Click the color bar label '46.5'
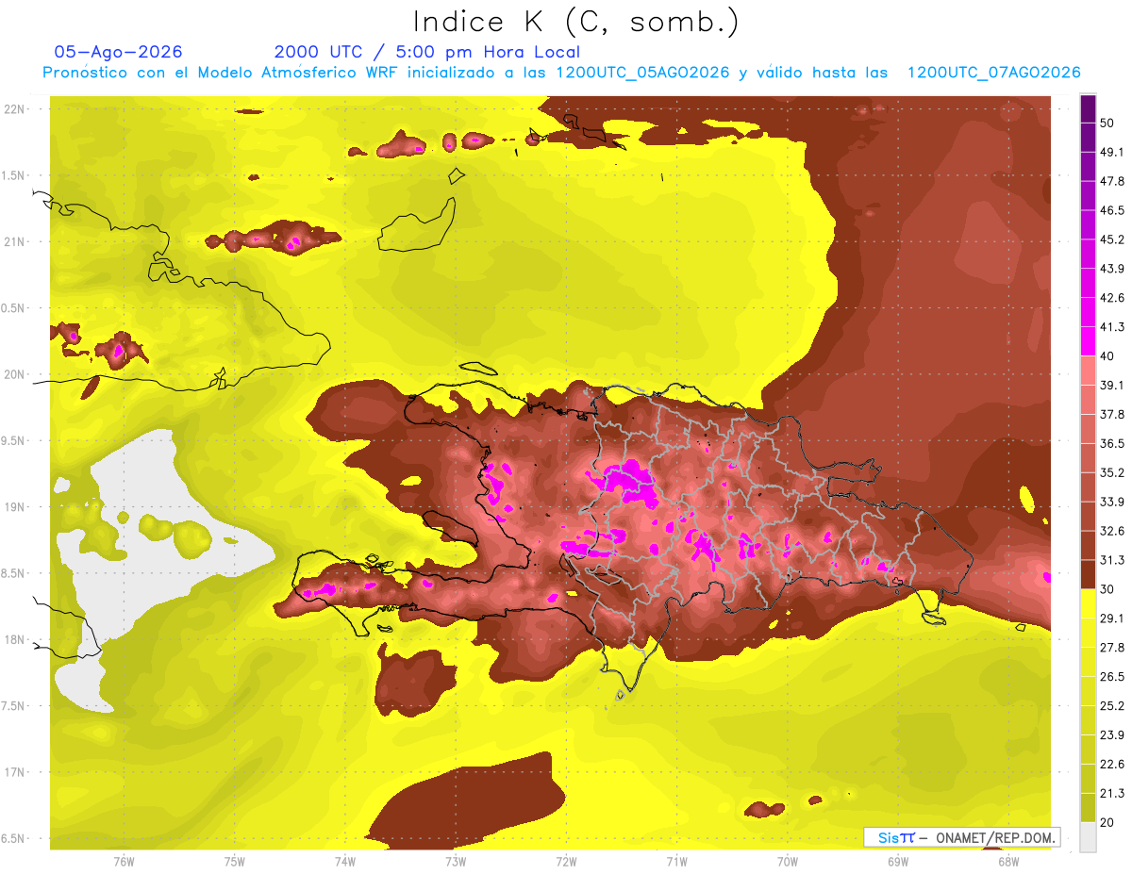 [x=1112, y=210]
